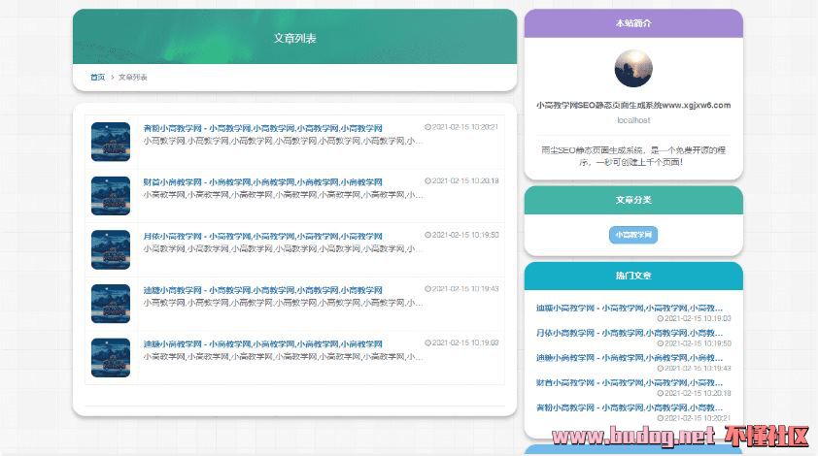Click summary text of the 10:19:43 article
818x456 pixels.
[283, 303]
